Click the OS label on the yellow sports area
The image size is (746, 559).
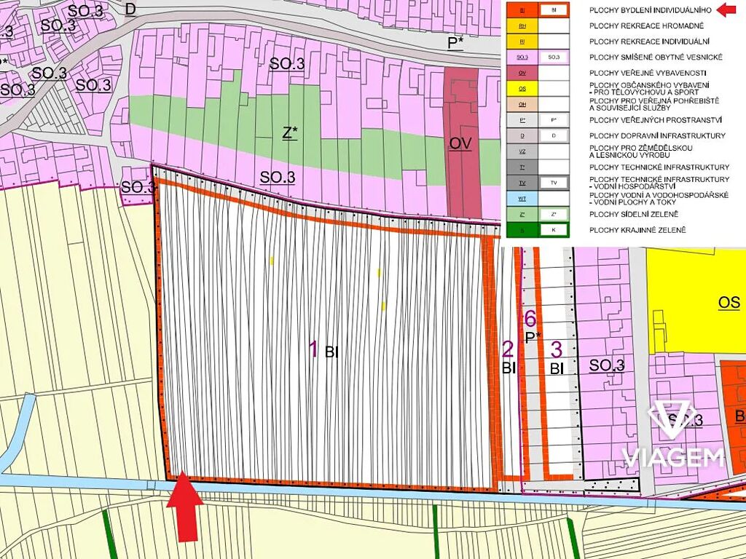tap(729, 303)
